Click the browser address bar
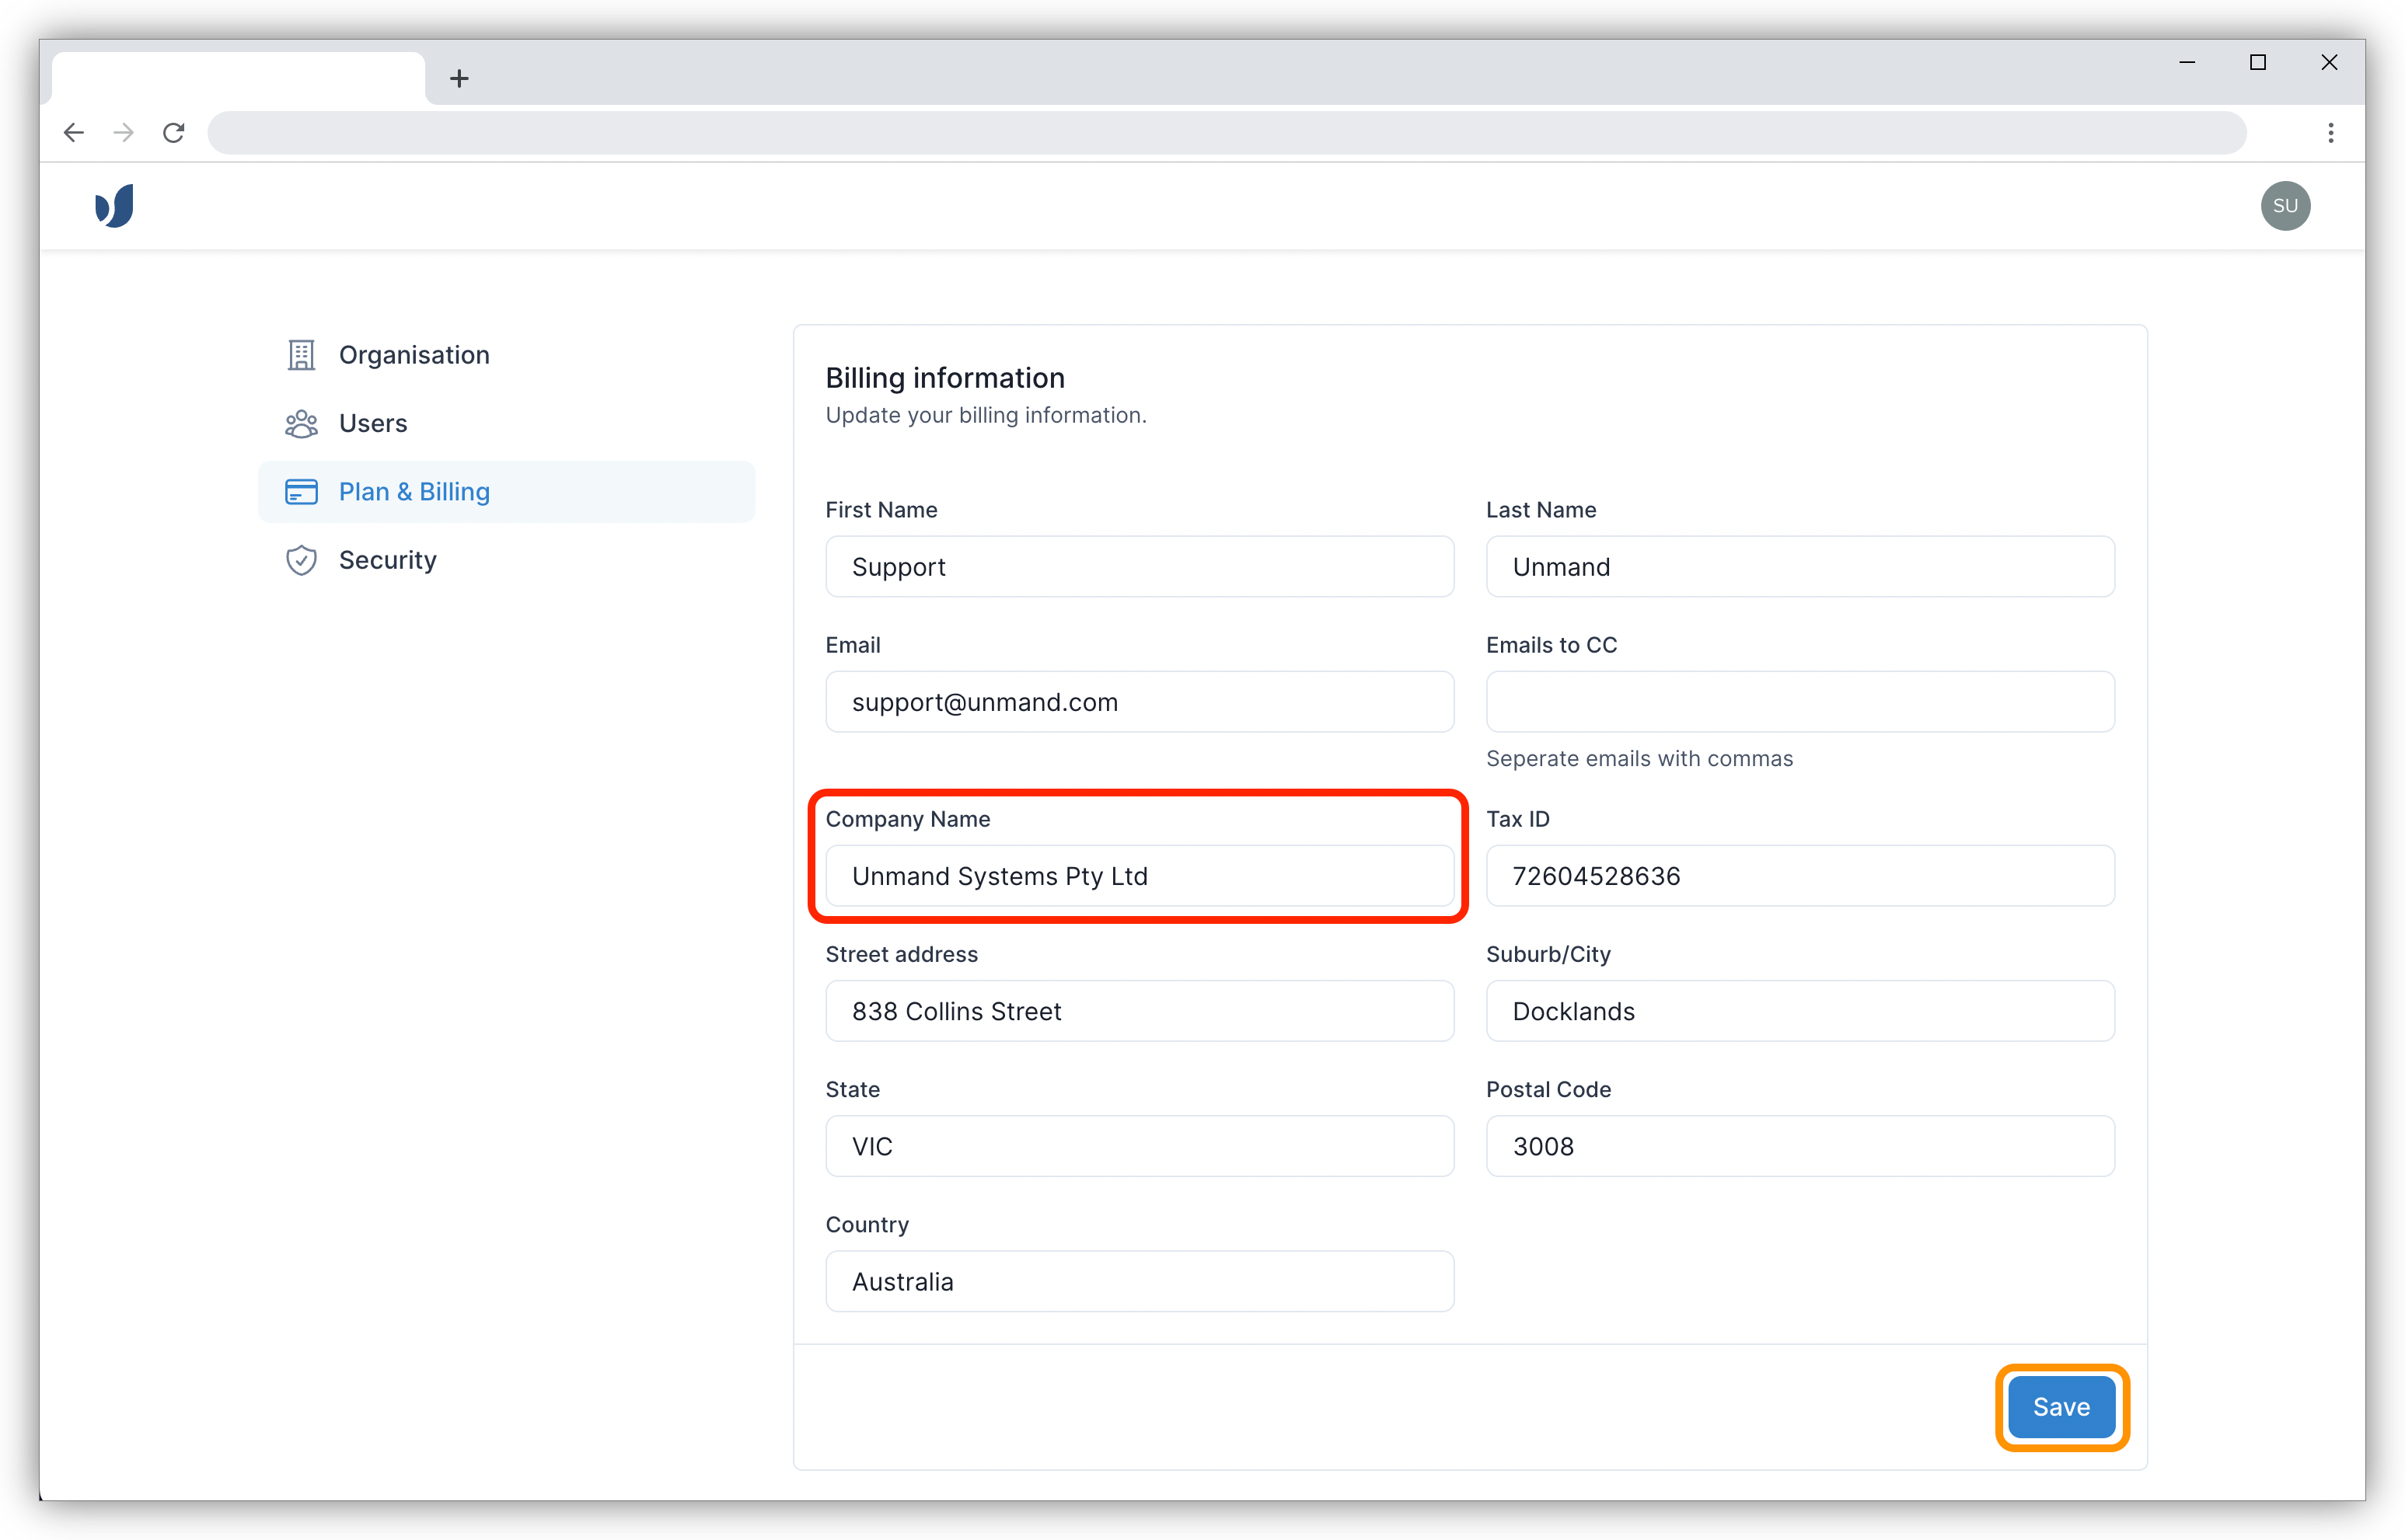This screenshot has width=2405, height=1540. 1226,133
